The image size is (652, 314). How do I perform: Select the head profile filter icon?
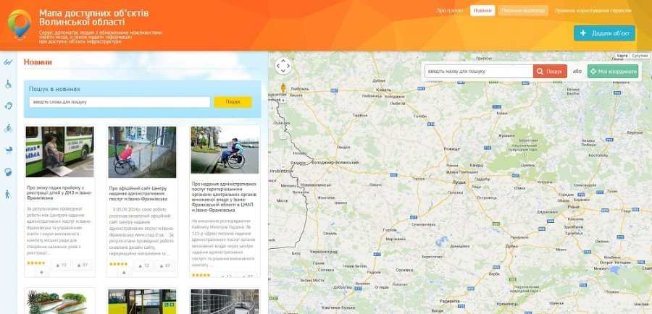click(9, 172)
